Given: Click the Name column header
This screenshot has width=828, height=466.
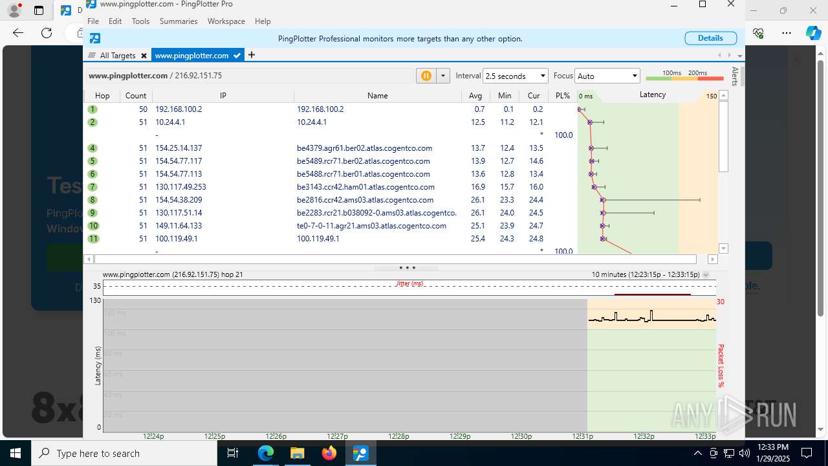Looking at the screenshot, I should click(378, 95).
